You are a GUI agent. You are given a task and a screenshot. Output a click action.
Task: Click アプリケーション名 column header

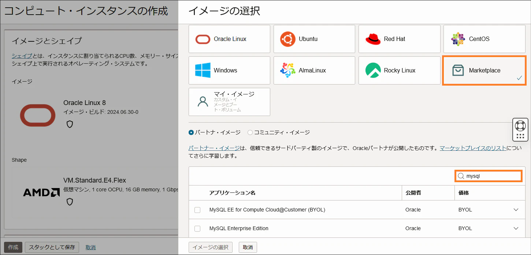[x=233, y=193]
